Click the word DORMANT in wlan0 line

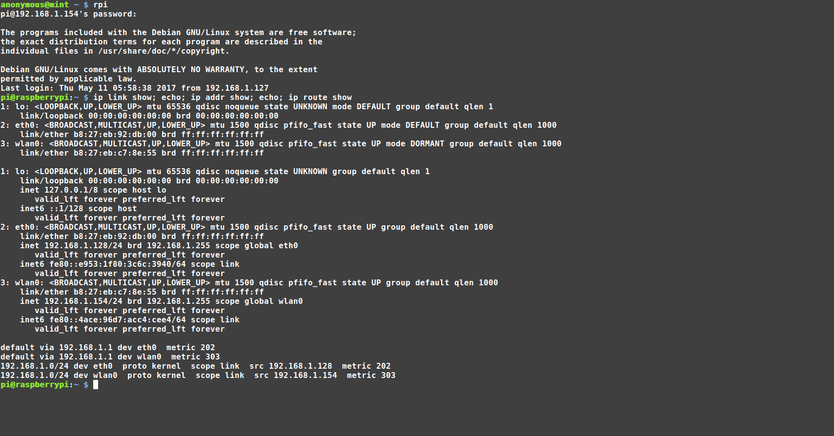pyautogui.click(x=427, y=144)
